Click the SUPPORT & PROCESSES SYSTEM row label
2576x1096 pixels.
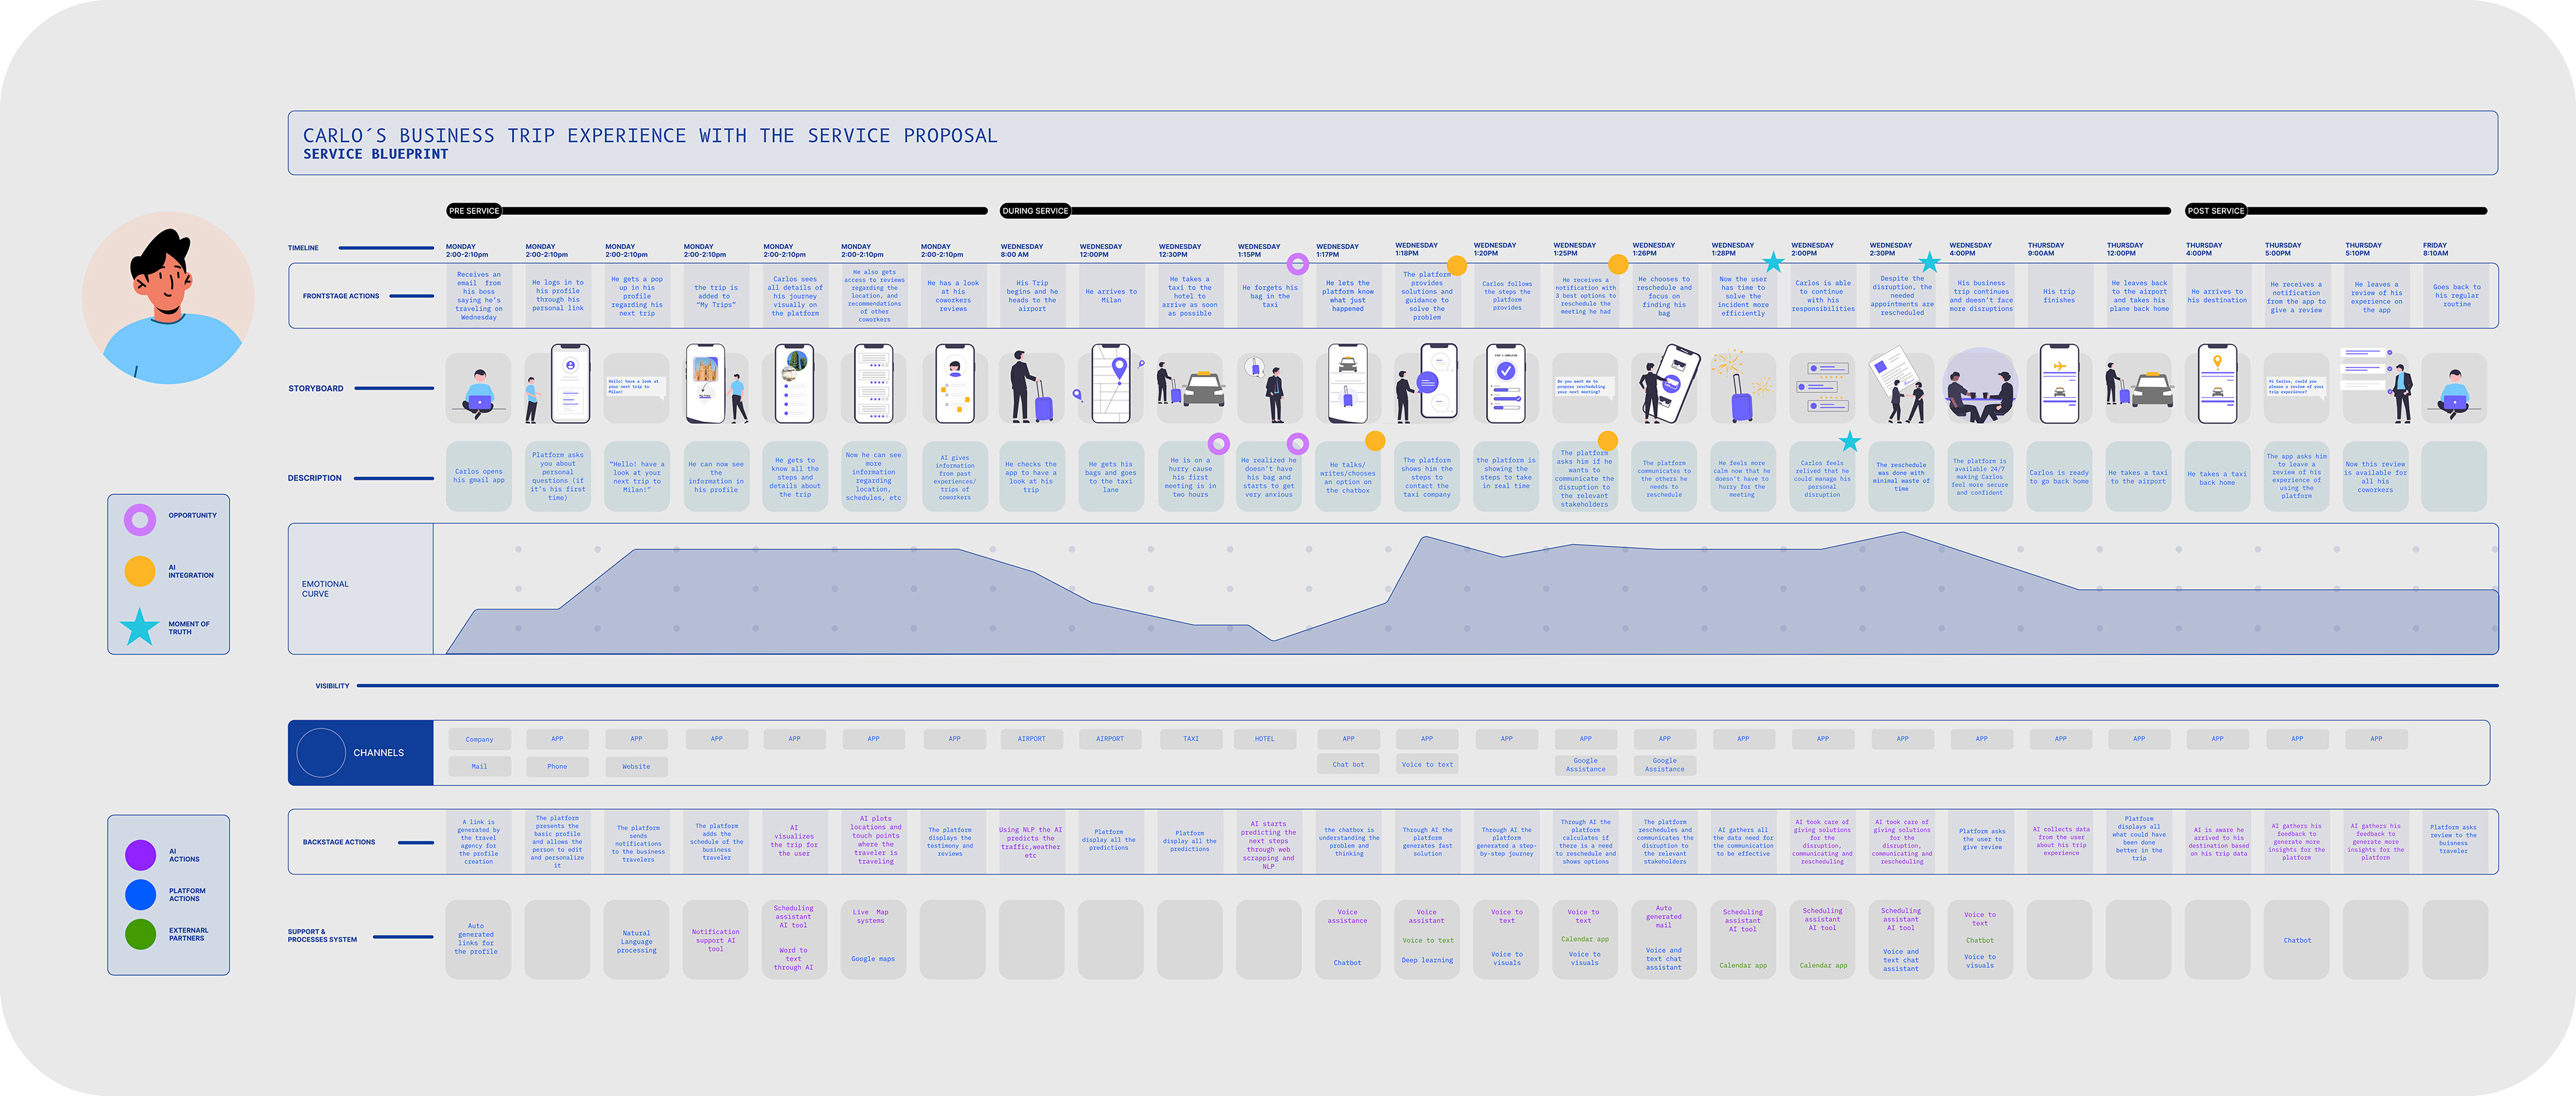(x=322, y=935)
